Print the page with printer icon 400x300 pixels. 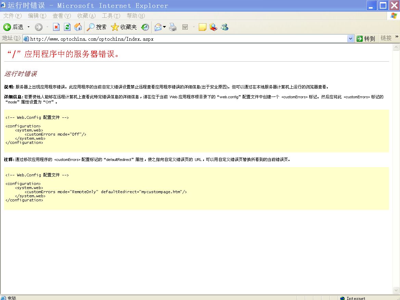point(173,27)
